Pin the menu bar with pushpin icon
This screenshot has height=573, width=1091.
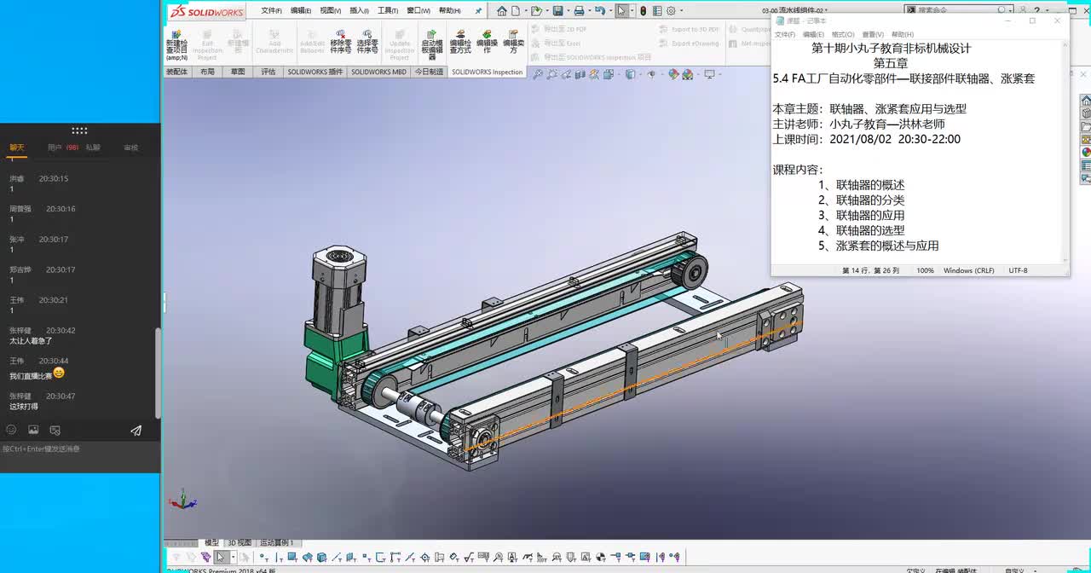pyautogui.click(x=478, y=11)
